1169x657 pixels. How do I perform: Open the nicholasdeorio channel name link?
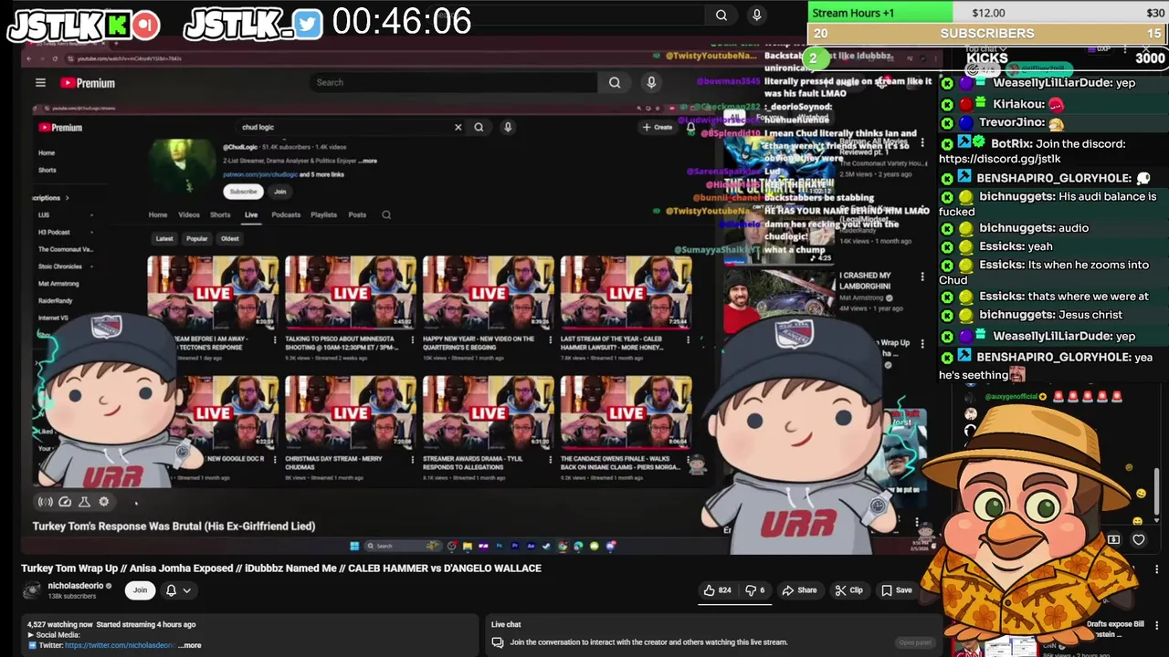pos(75,586)
